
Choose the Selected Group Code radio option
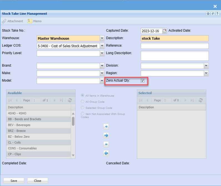pyautogui.click(x=82, y=108)
